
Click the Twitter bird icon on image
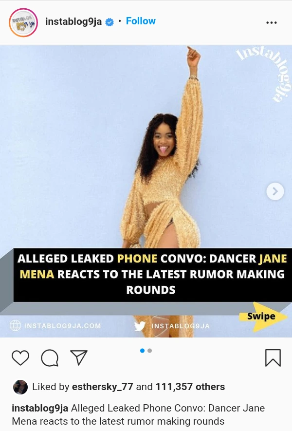[140, 326]
